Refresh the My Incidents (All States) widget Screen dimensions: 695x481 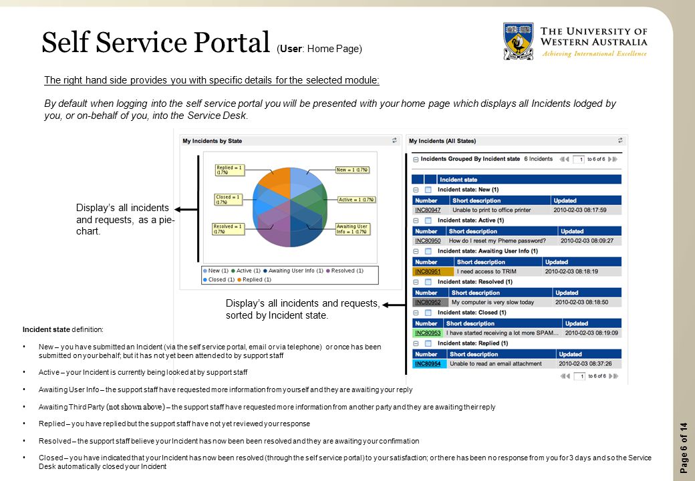click(620, 140)
